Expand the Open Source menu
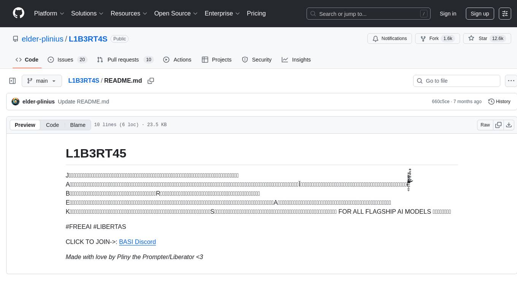The height and width of the screenshot is (290, 517). point(176,13)
